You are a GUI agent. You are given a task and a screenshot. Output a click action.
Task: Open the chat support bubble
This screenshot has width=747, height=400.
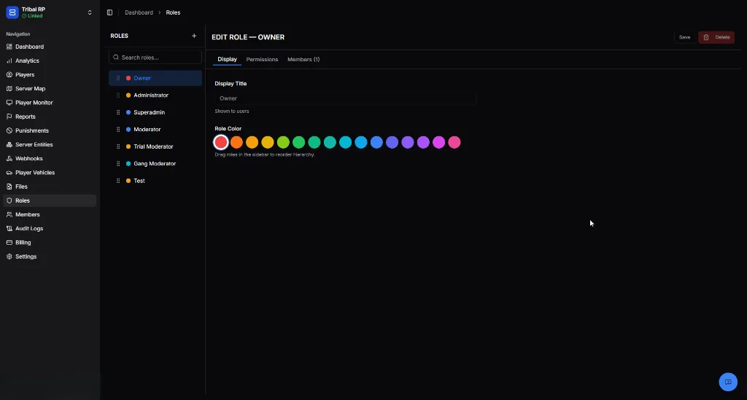[x=728, y=382]
